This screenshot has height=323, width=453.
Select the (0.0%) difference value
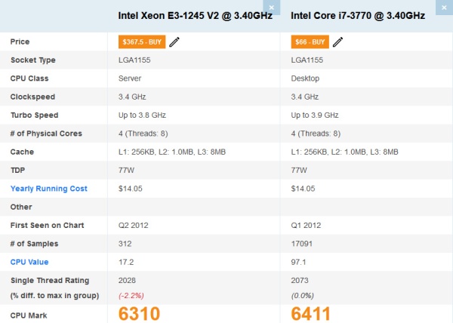pyautogui.click(x=303, y=296)
